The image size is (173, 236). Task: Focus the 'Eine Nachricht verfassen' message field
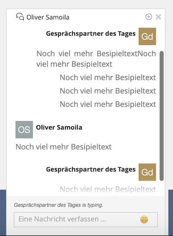pos(86,220)
